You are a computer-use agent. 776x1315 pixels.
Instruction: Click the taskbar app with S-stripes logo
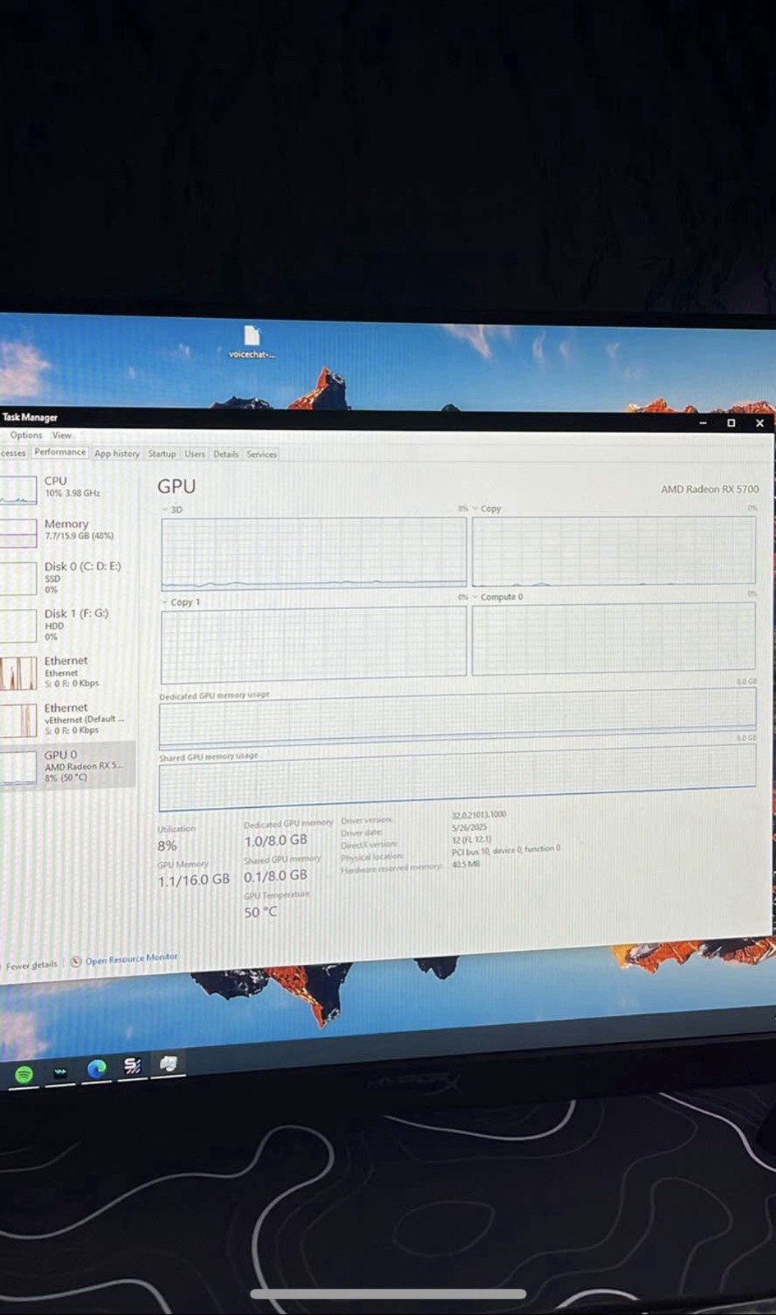[132, 1066]
